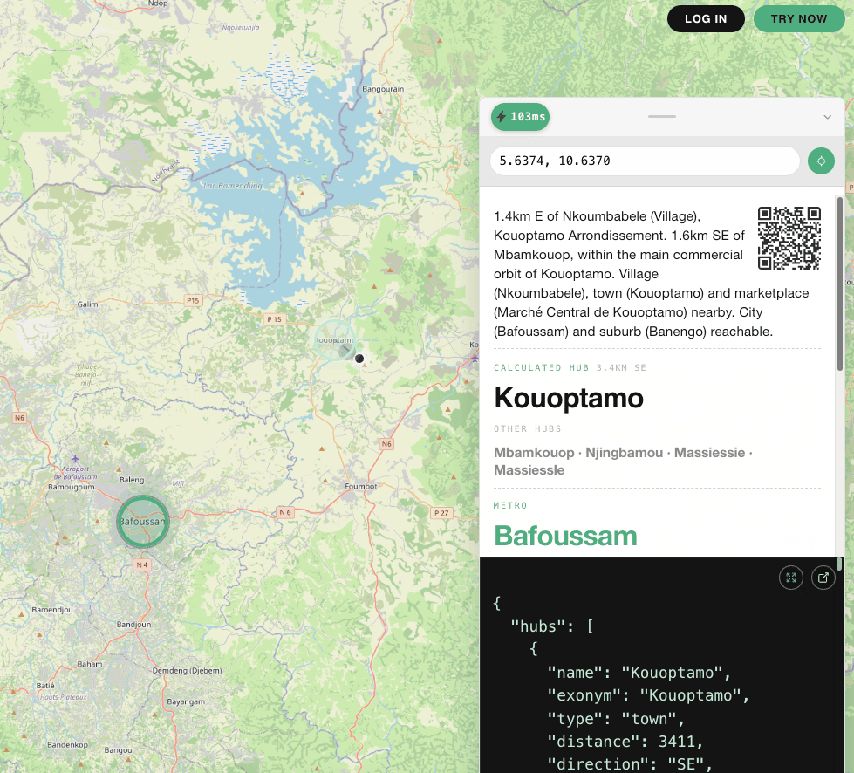The height and width of the screenshot is (773, 854).
Task: Open the Bafoussam metro heading
Action: point(565,535)
